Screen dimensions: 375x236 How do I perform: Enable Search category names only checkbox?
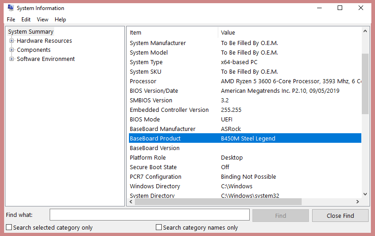pos(159,227)
